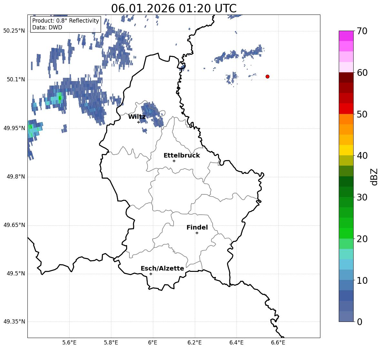
Task: Click colorbar tick value 20
Action: point(362,239)
